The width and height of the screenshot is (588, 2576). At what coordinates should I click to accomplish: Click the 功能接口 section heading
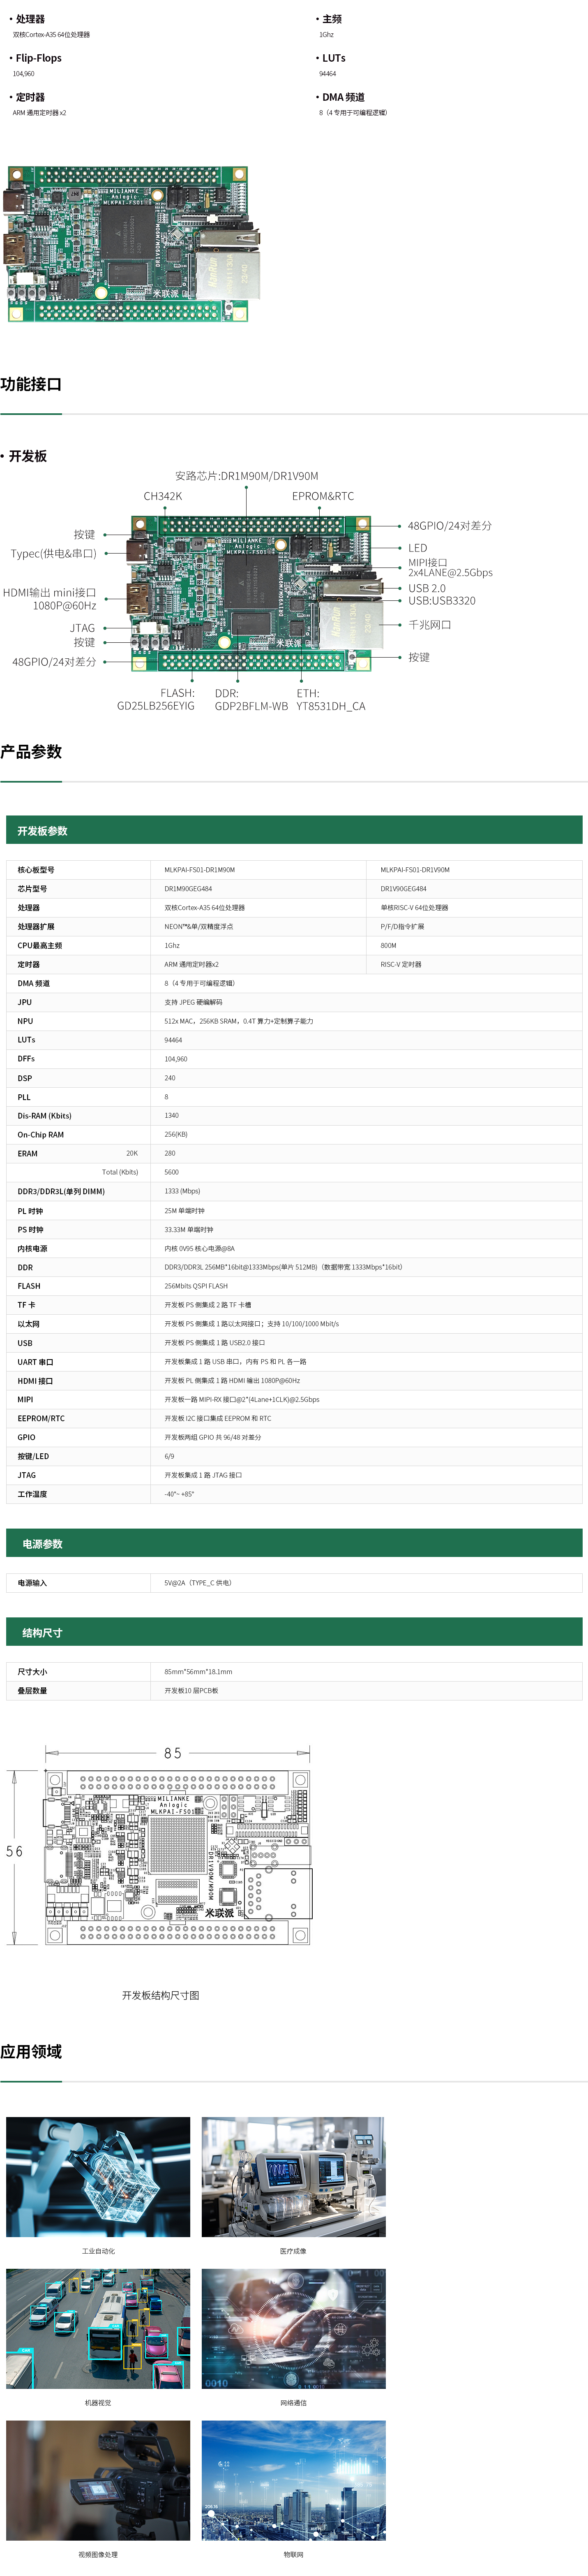point(31,384)
